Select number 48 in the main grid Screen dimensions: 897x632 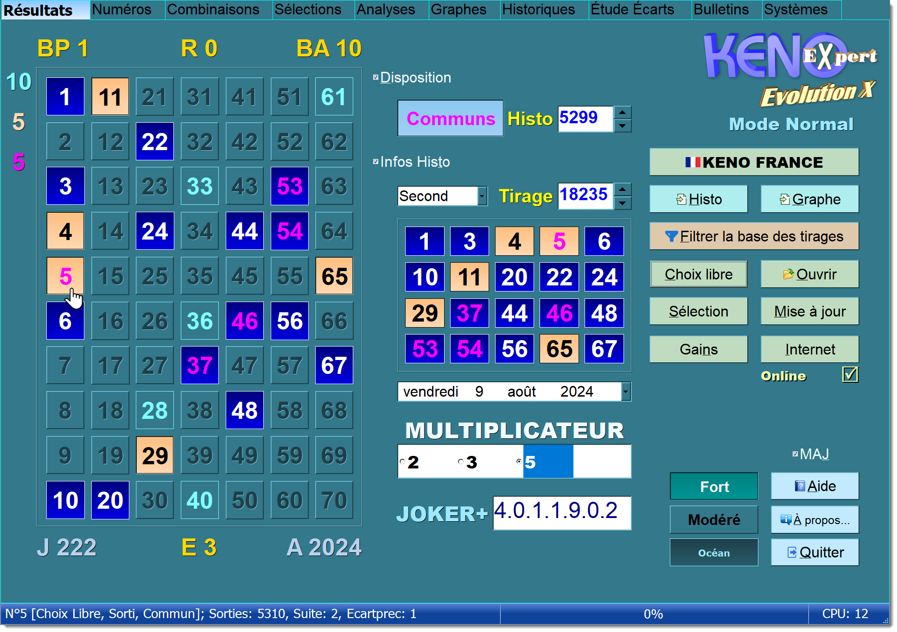(x=245, y=410)
